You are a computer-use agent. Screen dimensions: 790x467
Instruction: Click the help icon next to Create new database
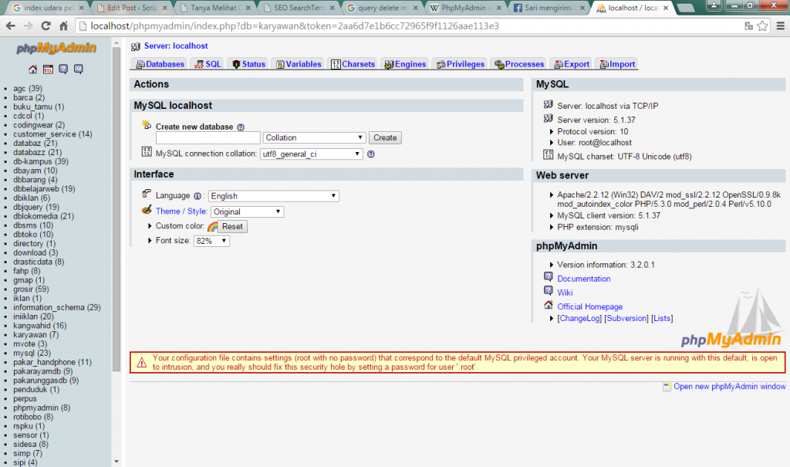click(x=240, y=127)
